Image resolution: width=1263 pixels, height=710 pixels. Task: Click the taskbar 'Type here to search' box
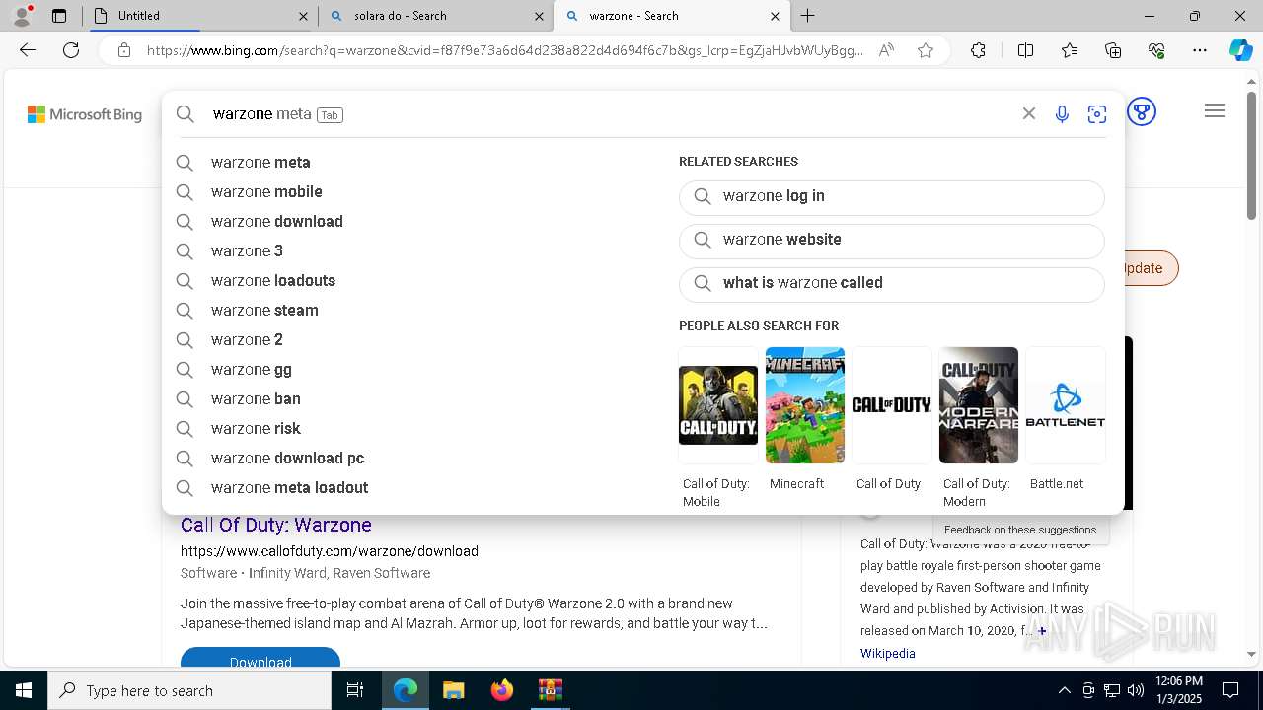click(x=189, y=690)
